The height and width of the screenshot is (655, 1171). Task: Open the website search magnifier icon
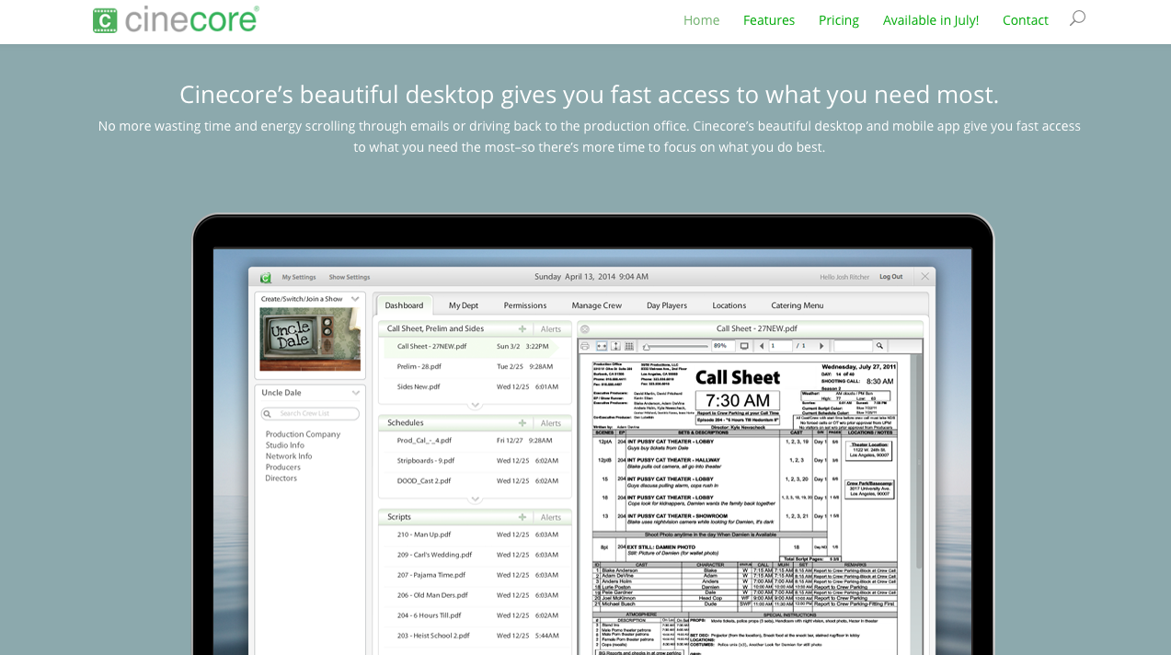(x=1077, y=18)
